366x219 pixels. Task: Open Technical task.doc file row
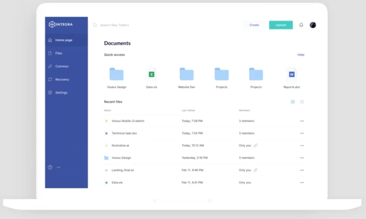coord(204,133)
